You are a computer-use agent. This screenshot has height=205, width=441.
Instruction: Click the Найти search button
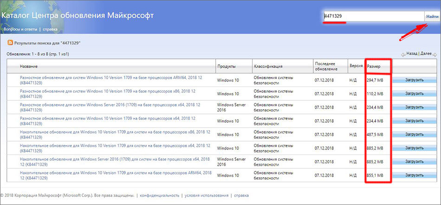432,16
